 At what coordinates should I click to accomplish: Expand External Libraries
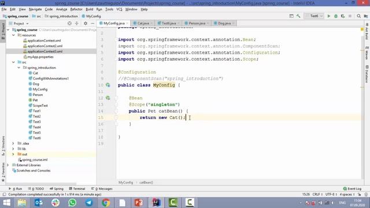tap(8, 165)
